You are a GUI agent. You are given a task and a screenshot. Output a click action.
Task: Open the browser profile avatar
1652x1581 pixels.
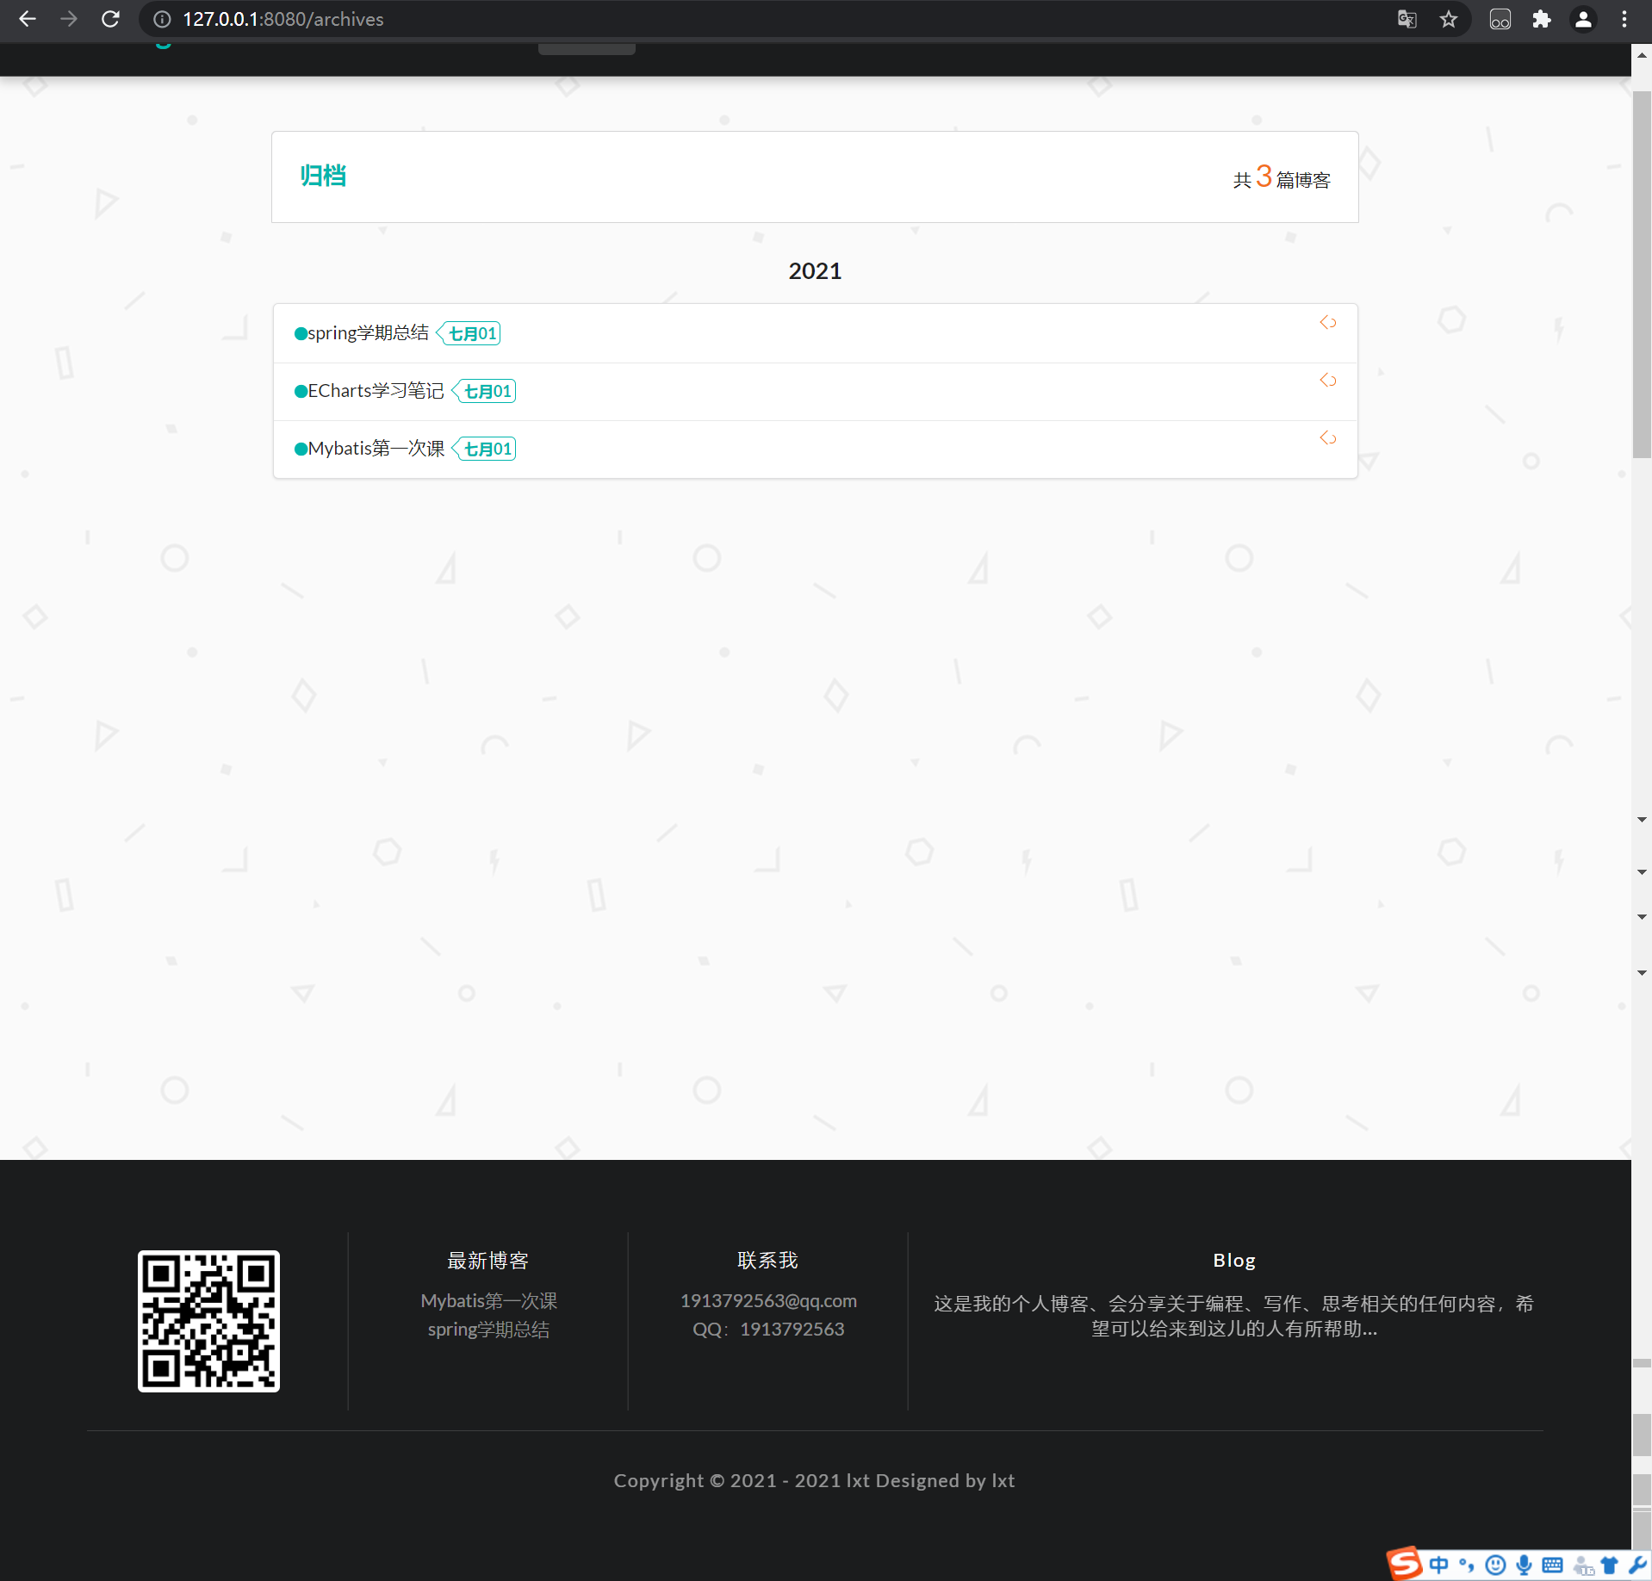pos(1583,19)
